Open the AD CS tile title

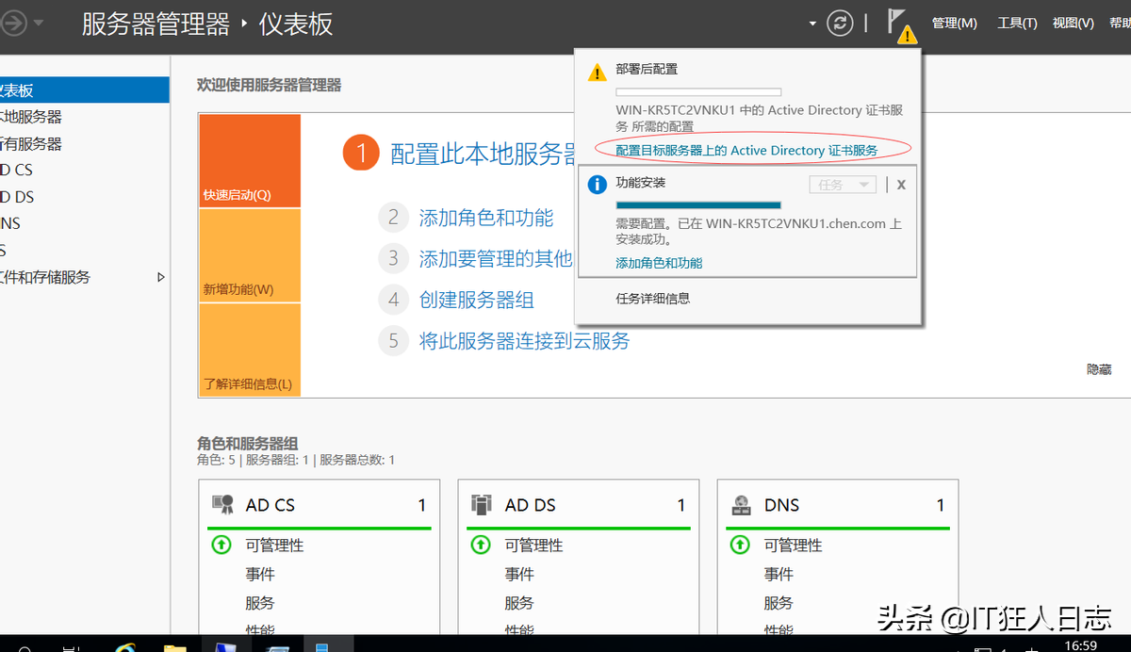click(270, 505)
